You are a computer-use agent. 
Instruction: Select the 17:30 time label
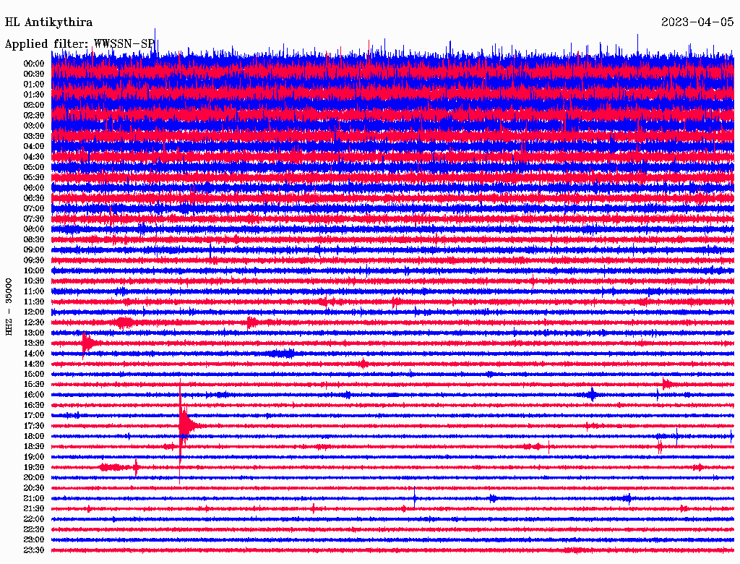click(x=34, y=426)
